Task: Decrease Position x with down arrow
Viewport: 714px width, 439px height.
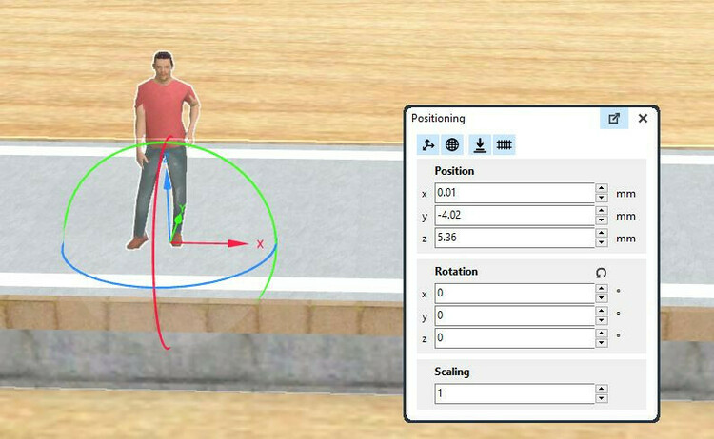Action: [x=602, y=198]
